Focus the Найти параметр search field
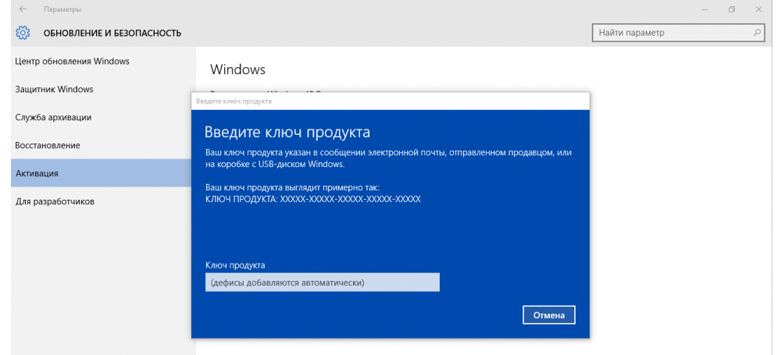Image resolution: width=781 pixels, height=355 pixels. tap(672, 33)
